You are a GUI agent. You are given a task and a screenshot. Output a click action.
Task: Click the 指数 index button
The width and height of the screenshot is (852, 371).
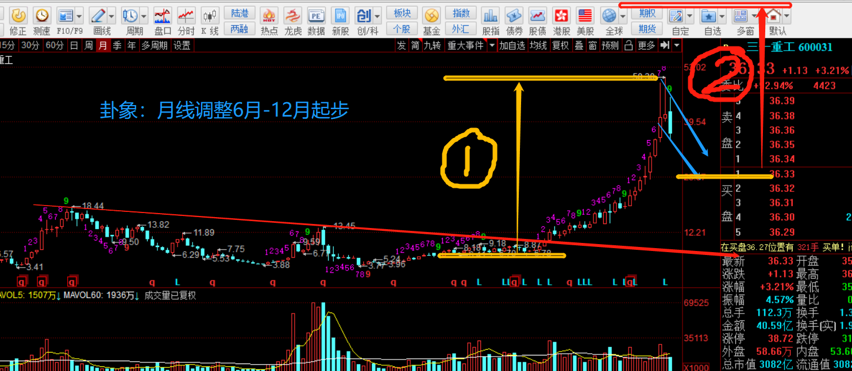click(461, 13)
